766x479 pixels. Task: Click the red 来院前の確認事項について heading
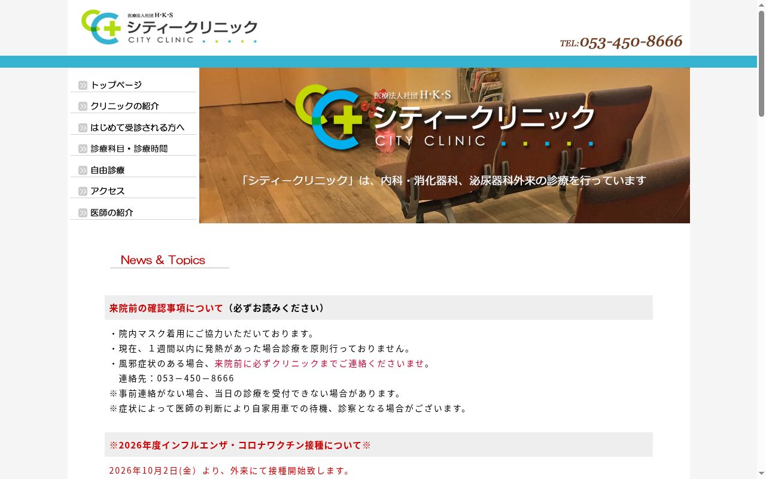click(166, 308)
